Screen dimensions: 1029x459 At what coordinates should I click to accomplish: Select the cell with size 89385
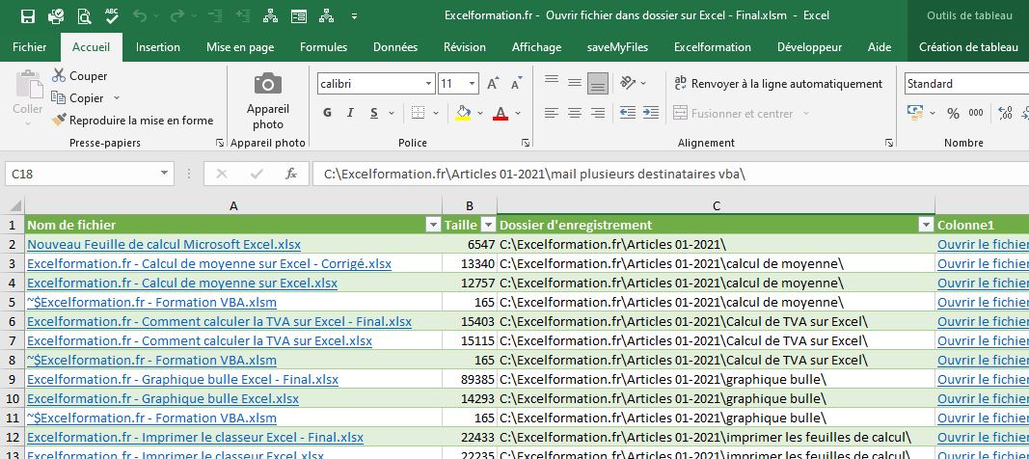(x=470, y=379)
